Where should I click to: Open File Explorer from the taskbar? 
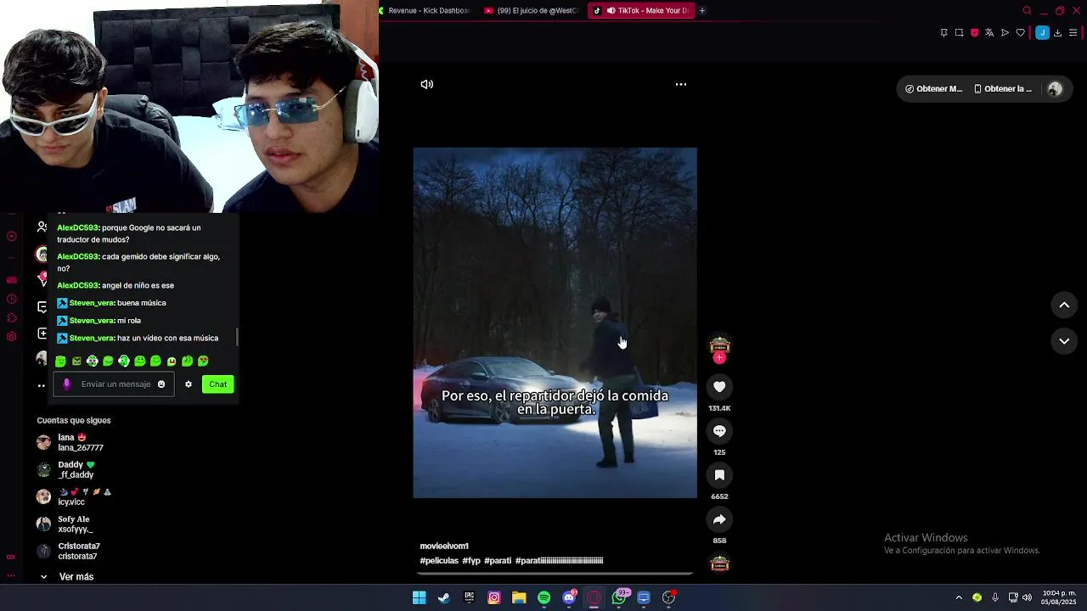[x=519, y=597]
